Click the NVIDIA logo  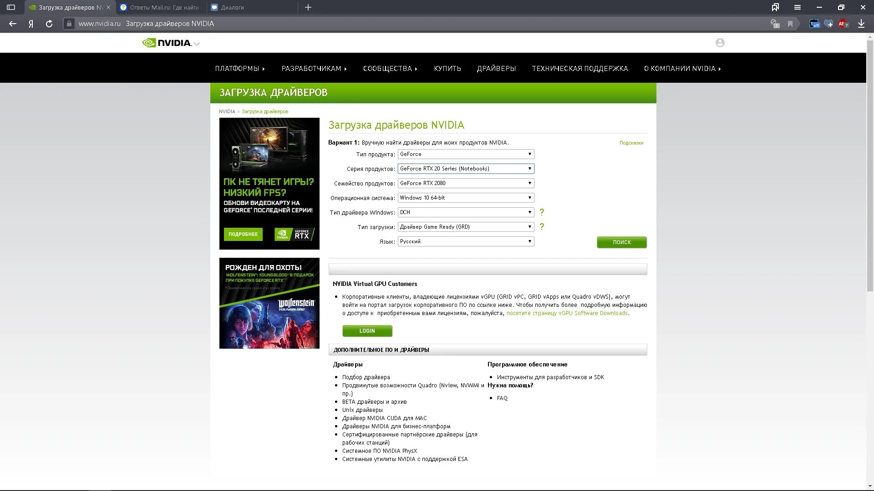click(x=167, y=43)
